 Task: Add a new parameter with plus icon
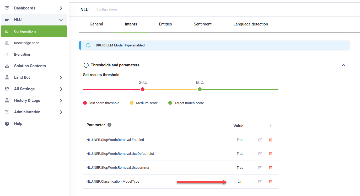271,126
